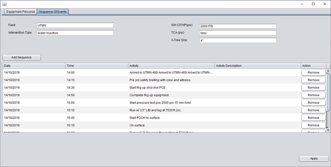This screenshot has height=167, width=331.
Task: Select the Sequence Of Events tab
Action: pos(53,12)
